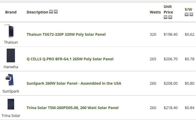Click the Trina Solar panel thumbnail image
Screen dimensions: 196x120
(11, 104)
